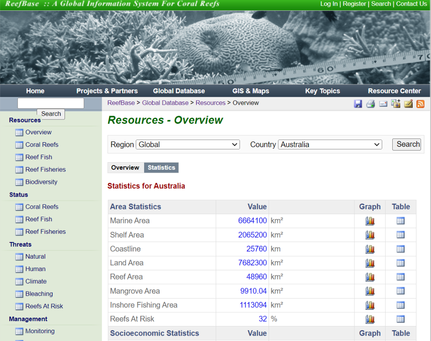Viewport: 431px width, 341px height.
Task: Open the Country dropdown showing Australia
Action: 330,145
